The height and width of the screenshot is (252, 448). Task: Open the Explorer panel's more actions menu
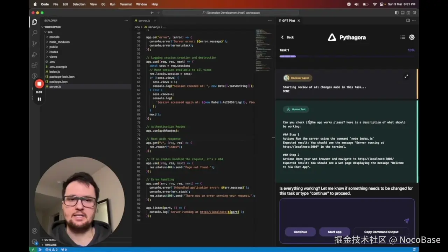tap(126, 21)
